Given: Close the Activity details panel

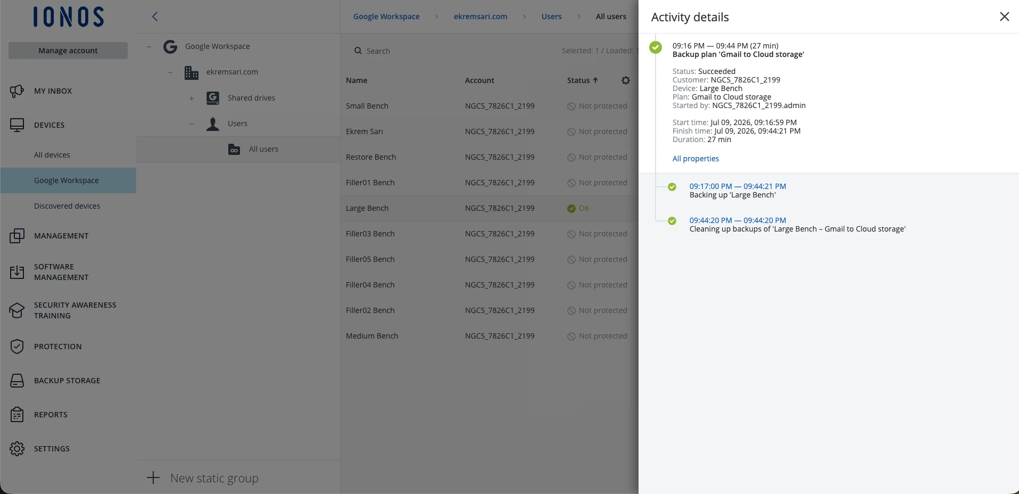Looking at the screenshot, I should (x=1004, y=17).
